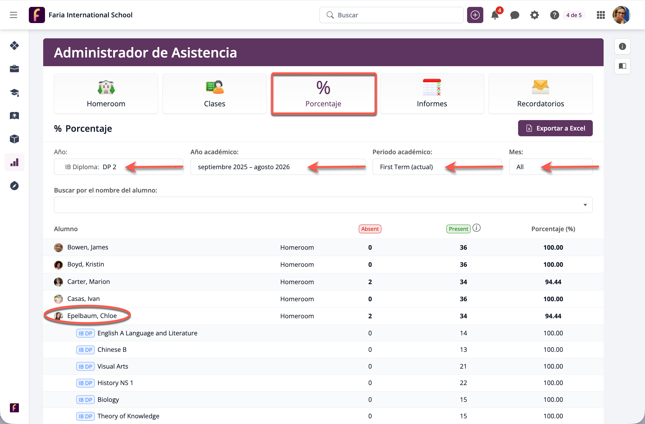
Task: Click the graduation cap sidebar icon
Action: (x=14, y=92)
